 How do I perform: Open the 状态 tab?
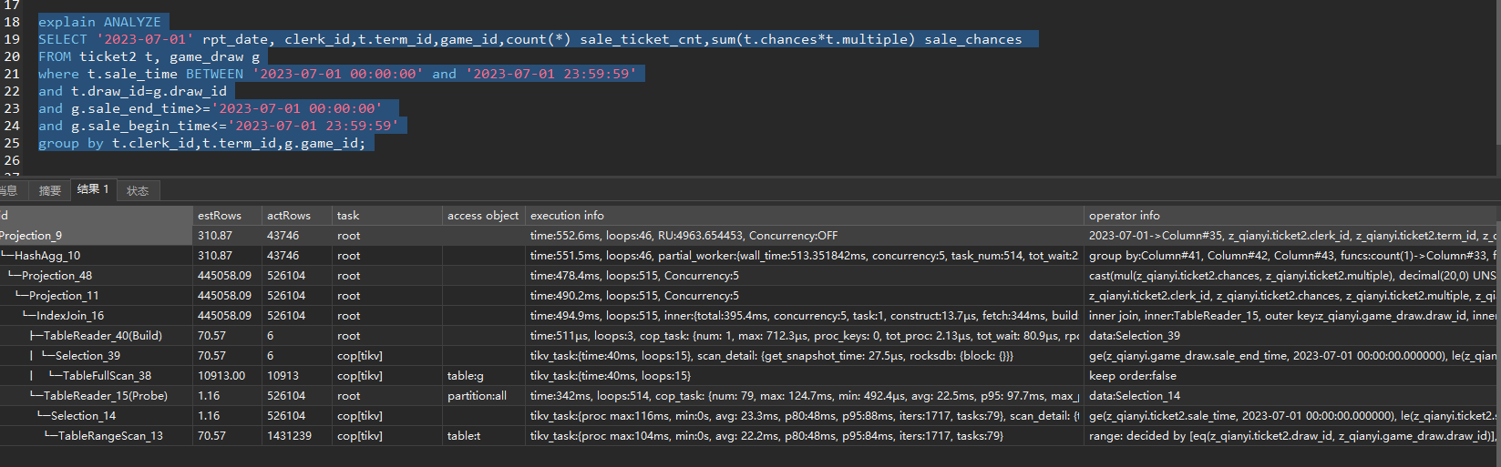click(x=138, y=190)
